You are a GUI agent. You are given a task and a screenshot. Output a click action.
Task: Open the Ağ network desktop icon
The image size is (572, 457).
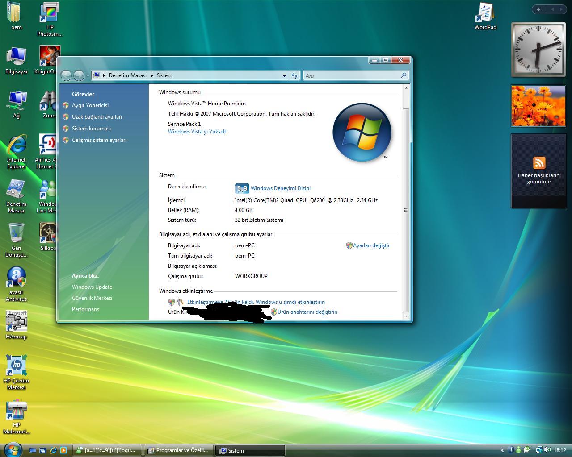(16, 105)
